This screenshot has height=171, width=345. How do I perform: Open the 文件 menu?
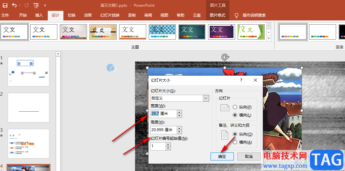click(5, 15)
